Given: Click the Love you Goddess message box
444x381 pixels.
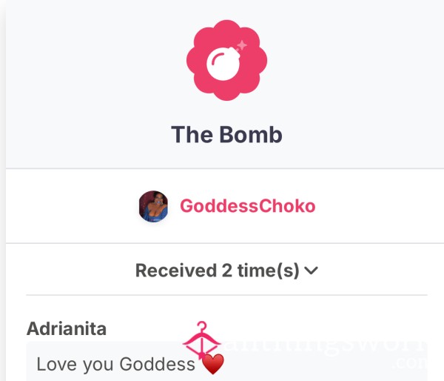Looking at the screenshot, I should (x=226, y=362).
